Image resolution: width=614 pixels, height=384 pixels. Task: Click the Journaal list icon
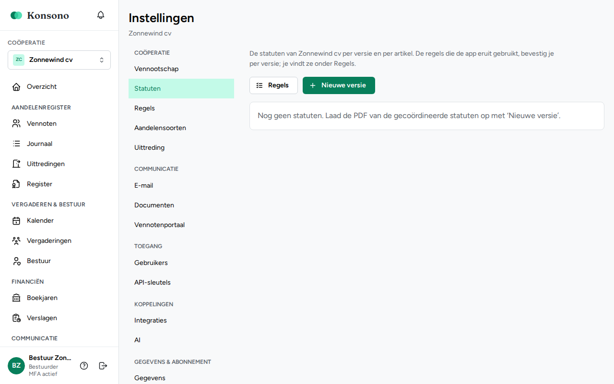point(16,144)
